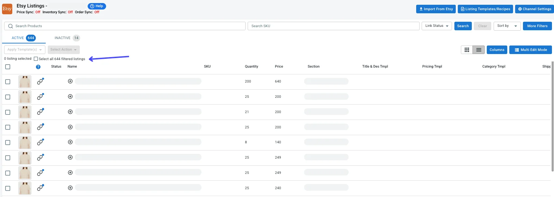Expand Apply Template(s) dropdown
This screenshot has width=554, height=197.
click(x=25, y=50)
